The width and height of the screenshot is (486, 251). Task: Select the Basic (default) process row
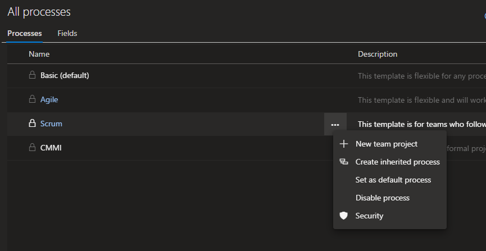[65, 75]
